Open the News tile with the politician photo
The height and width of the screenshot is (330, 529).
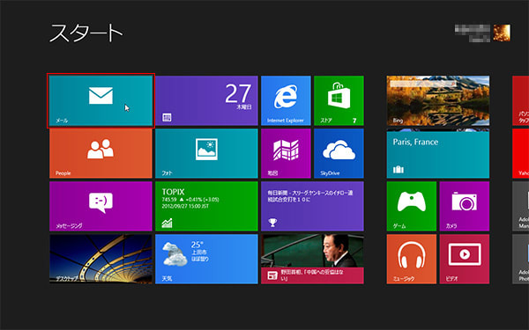312,260
